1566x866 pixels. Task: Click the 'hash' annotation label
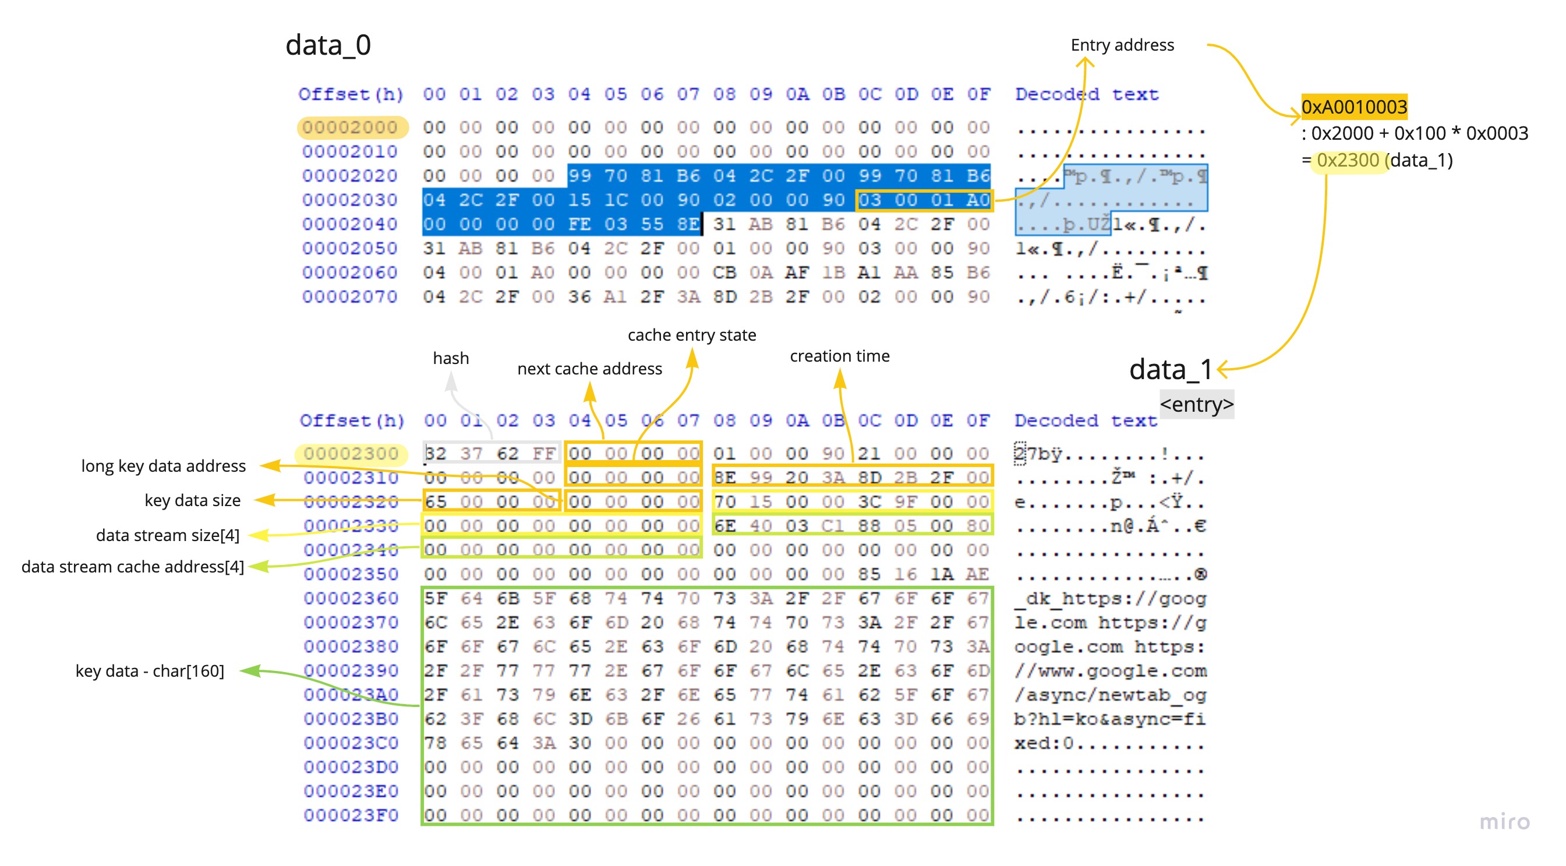point(451,359)
